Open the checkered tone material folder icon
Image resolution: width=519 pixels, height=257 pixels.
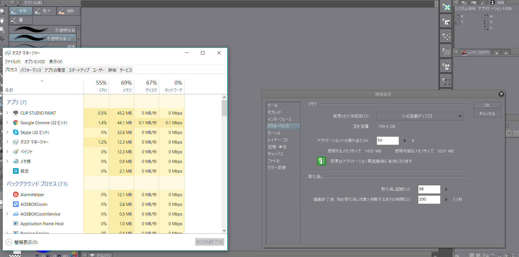tap(446, 51)
